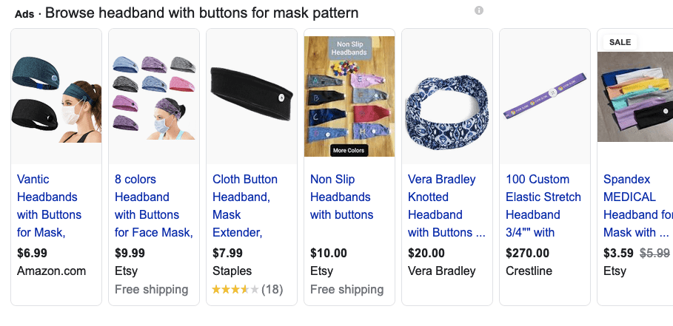This screenshot has height=326, width=673.
Task: Open Non Slip Headbands with buttons link
Action: [341, 197]
